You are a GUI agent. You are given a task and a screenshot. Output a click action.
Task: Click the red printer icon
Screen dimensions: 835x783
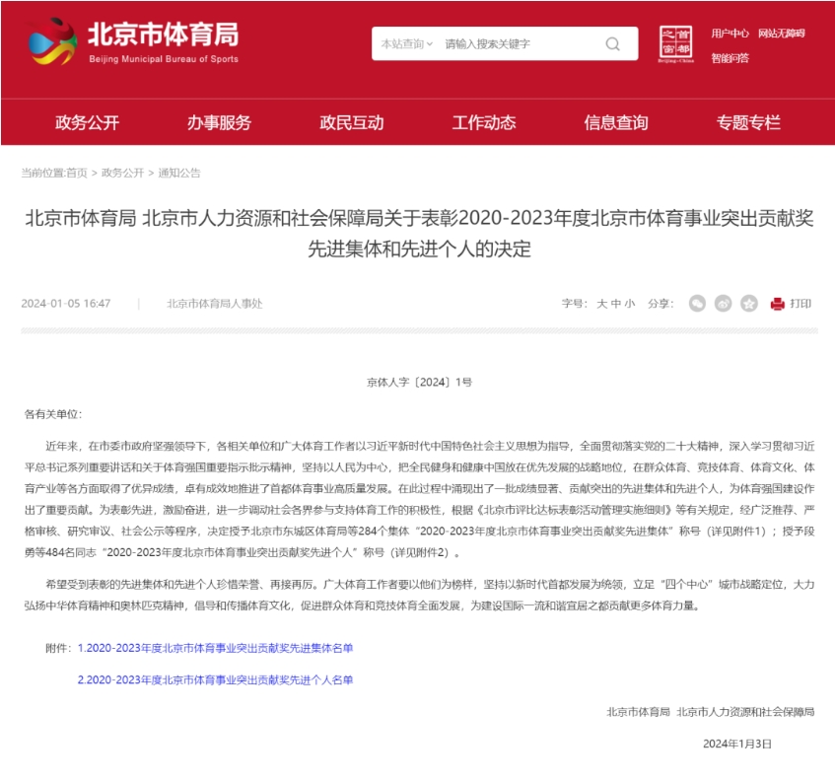[778, 304]
